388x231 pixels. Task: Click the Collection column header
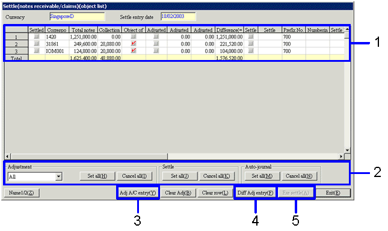[x=109, y=30]
